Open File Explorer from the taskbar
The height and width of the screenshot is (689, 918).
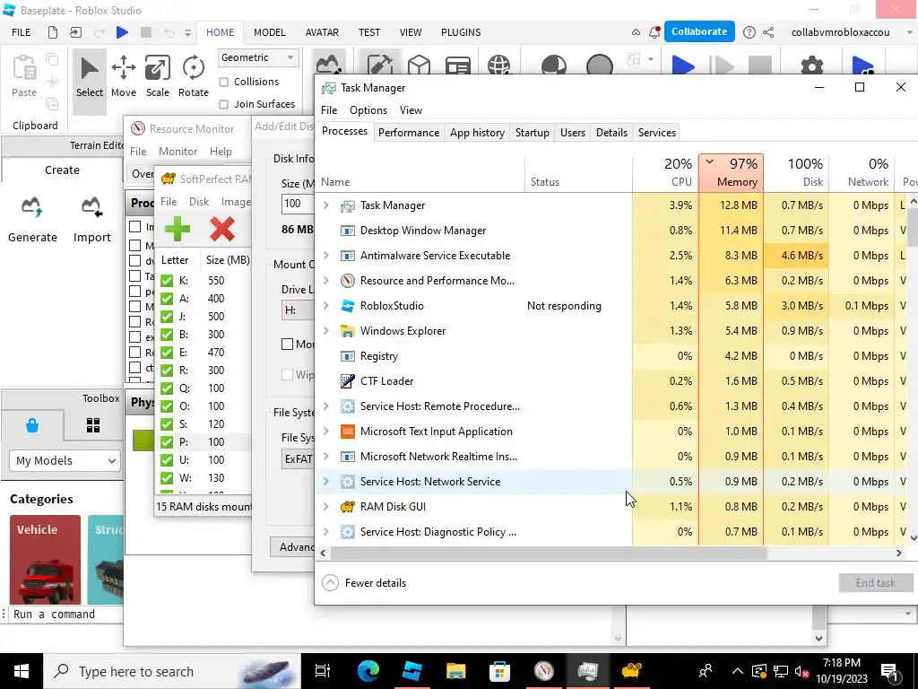click(455, 671)
